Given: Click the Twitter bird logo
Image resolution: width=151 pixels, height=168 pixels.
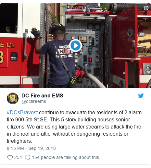Looking at the screenshot, I should [141, 95].
